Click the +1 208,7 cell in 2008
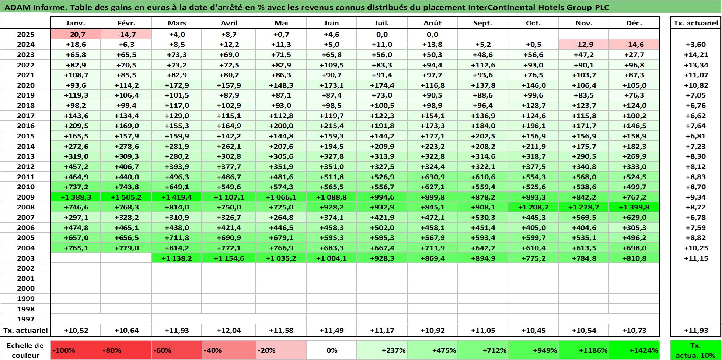This screenshot has width=722, height=360. tap(533, 207)
